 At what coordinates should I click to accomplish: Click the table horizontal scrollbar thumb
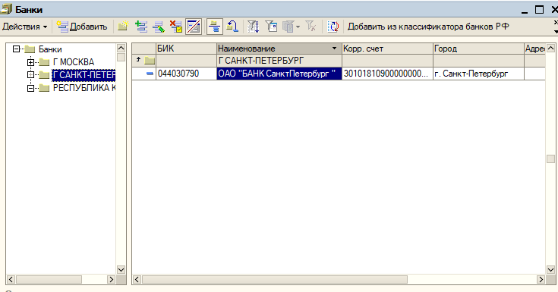point(275,280)
